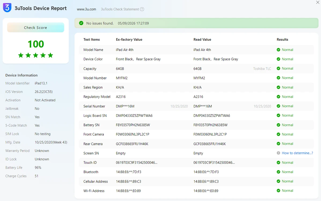Click the ex-factory Serial Number DMP***16M
This screenshot has height=201, width=321.
125,106
